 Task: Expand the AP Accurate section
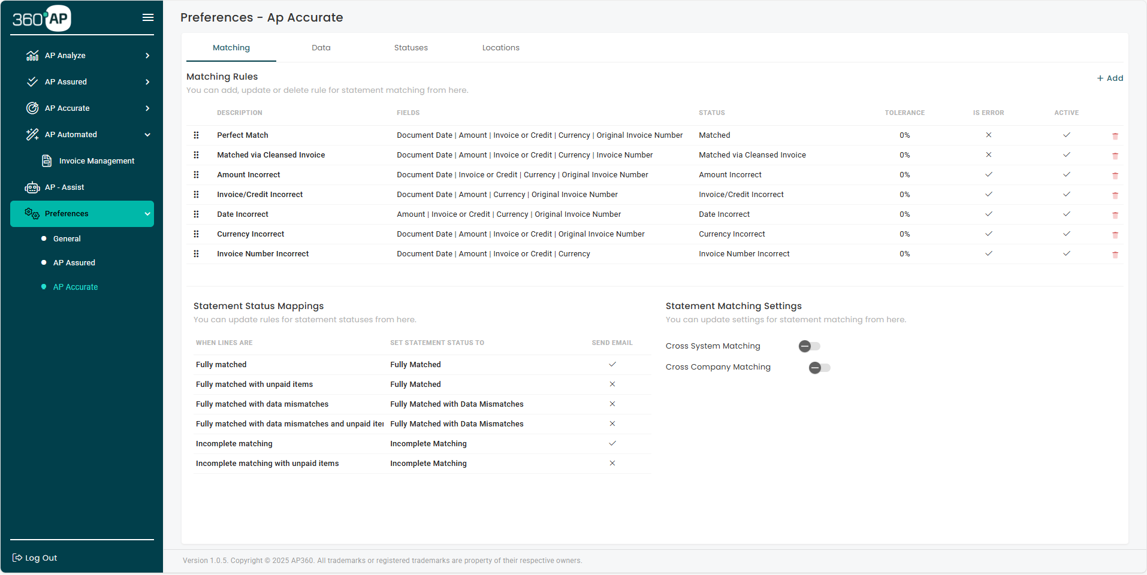(x=147, y=108)
